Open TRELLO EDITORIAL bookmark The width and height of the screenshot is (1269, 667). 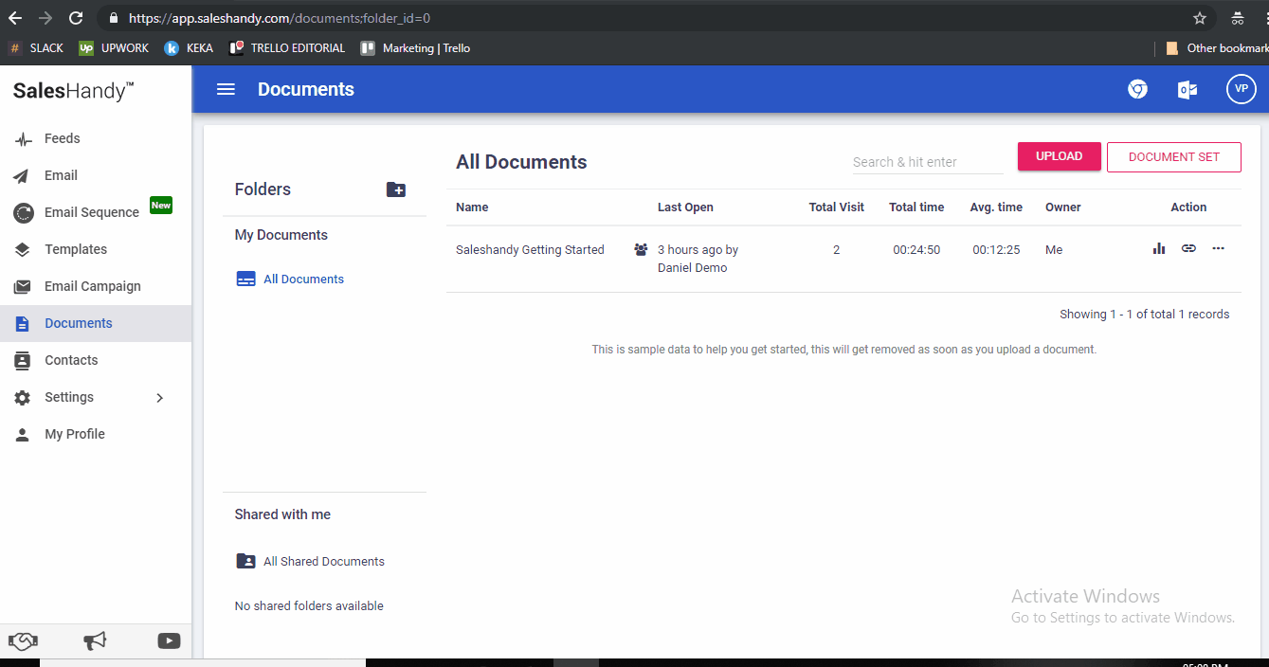(x=287, y=48)
